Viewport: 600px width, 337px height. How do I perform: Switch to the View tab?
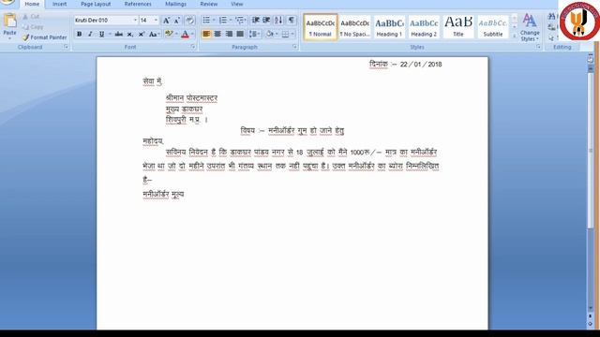pyautogui.click(x=237, y=4)
